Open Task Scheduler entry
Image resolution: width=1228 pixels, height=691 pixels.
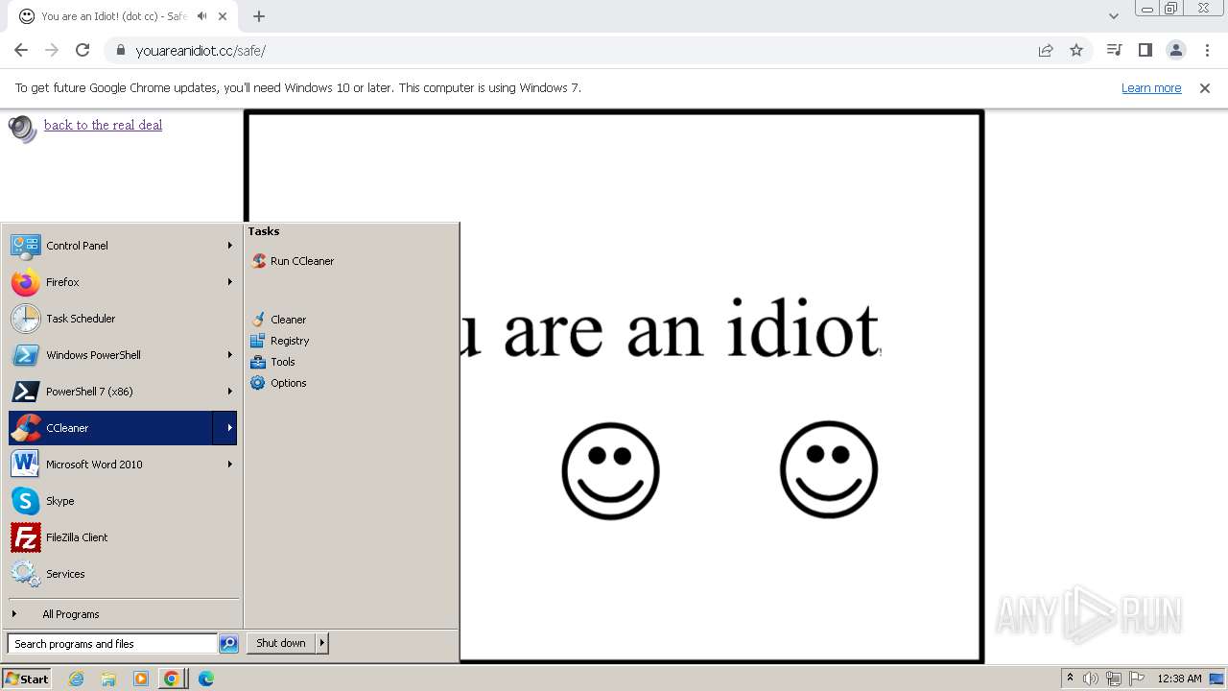click(x=123, y=319)
